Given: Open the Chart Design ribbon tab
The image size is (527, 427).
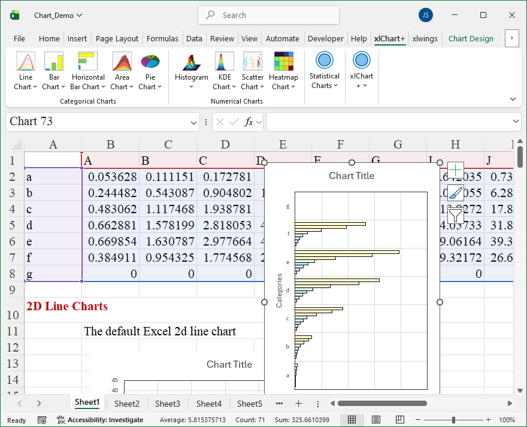Looking at the screenshot, I should [471, 38].
